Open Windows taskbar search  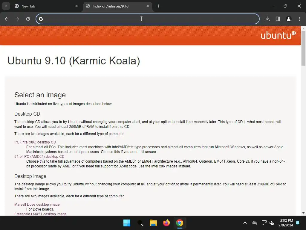coord(140,223)
